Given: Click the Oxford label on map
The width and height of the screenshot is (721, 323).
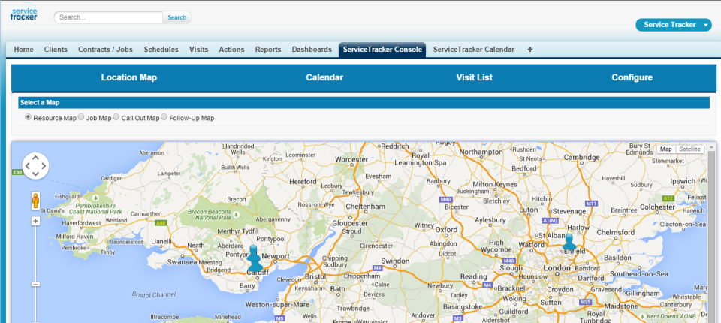Looking at the screenshot, I should 446,230.
